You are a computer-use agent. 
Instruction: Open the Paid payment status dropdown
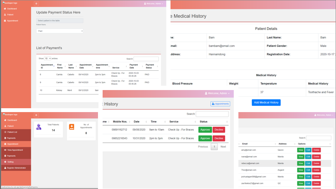[60, 31]
